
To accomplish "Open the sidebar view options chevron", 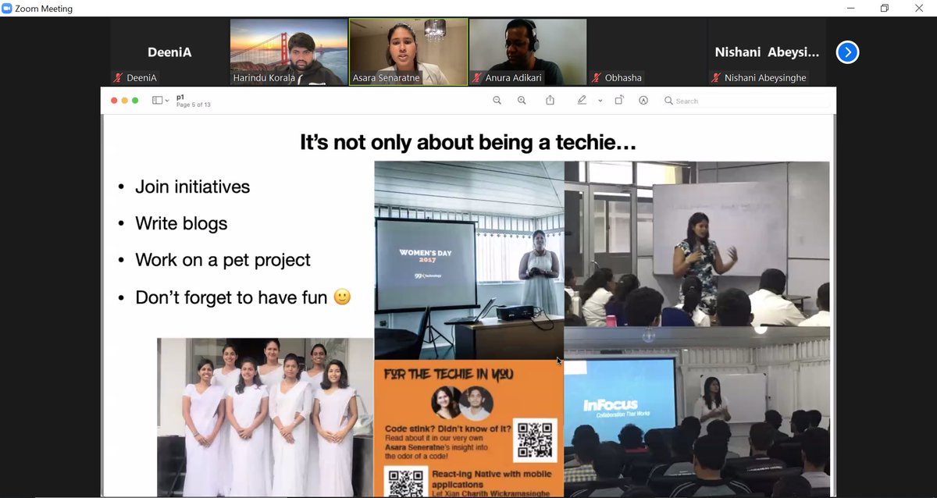I will click(167, 101).
